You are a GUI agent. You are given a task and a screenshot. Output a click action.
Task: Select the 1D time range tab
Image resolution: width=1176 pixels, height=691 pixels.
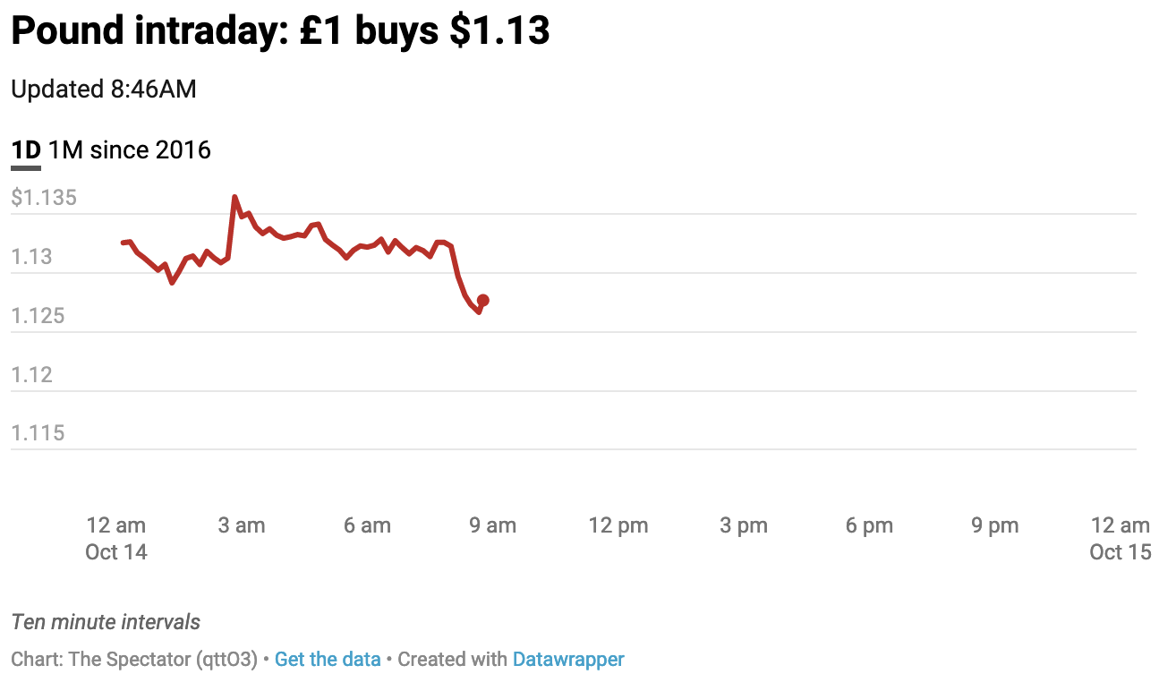point(26,149)
